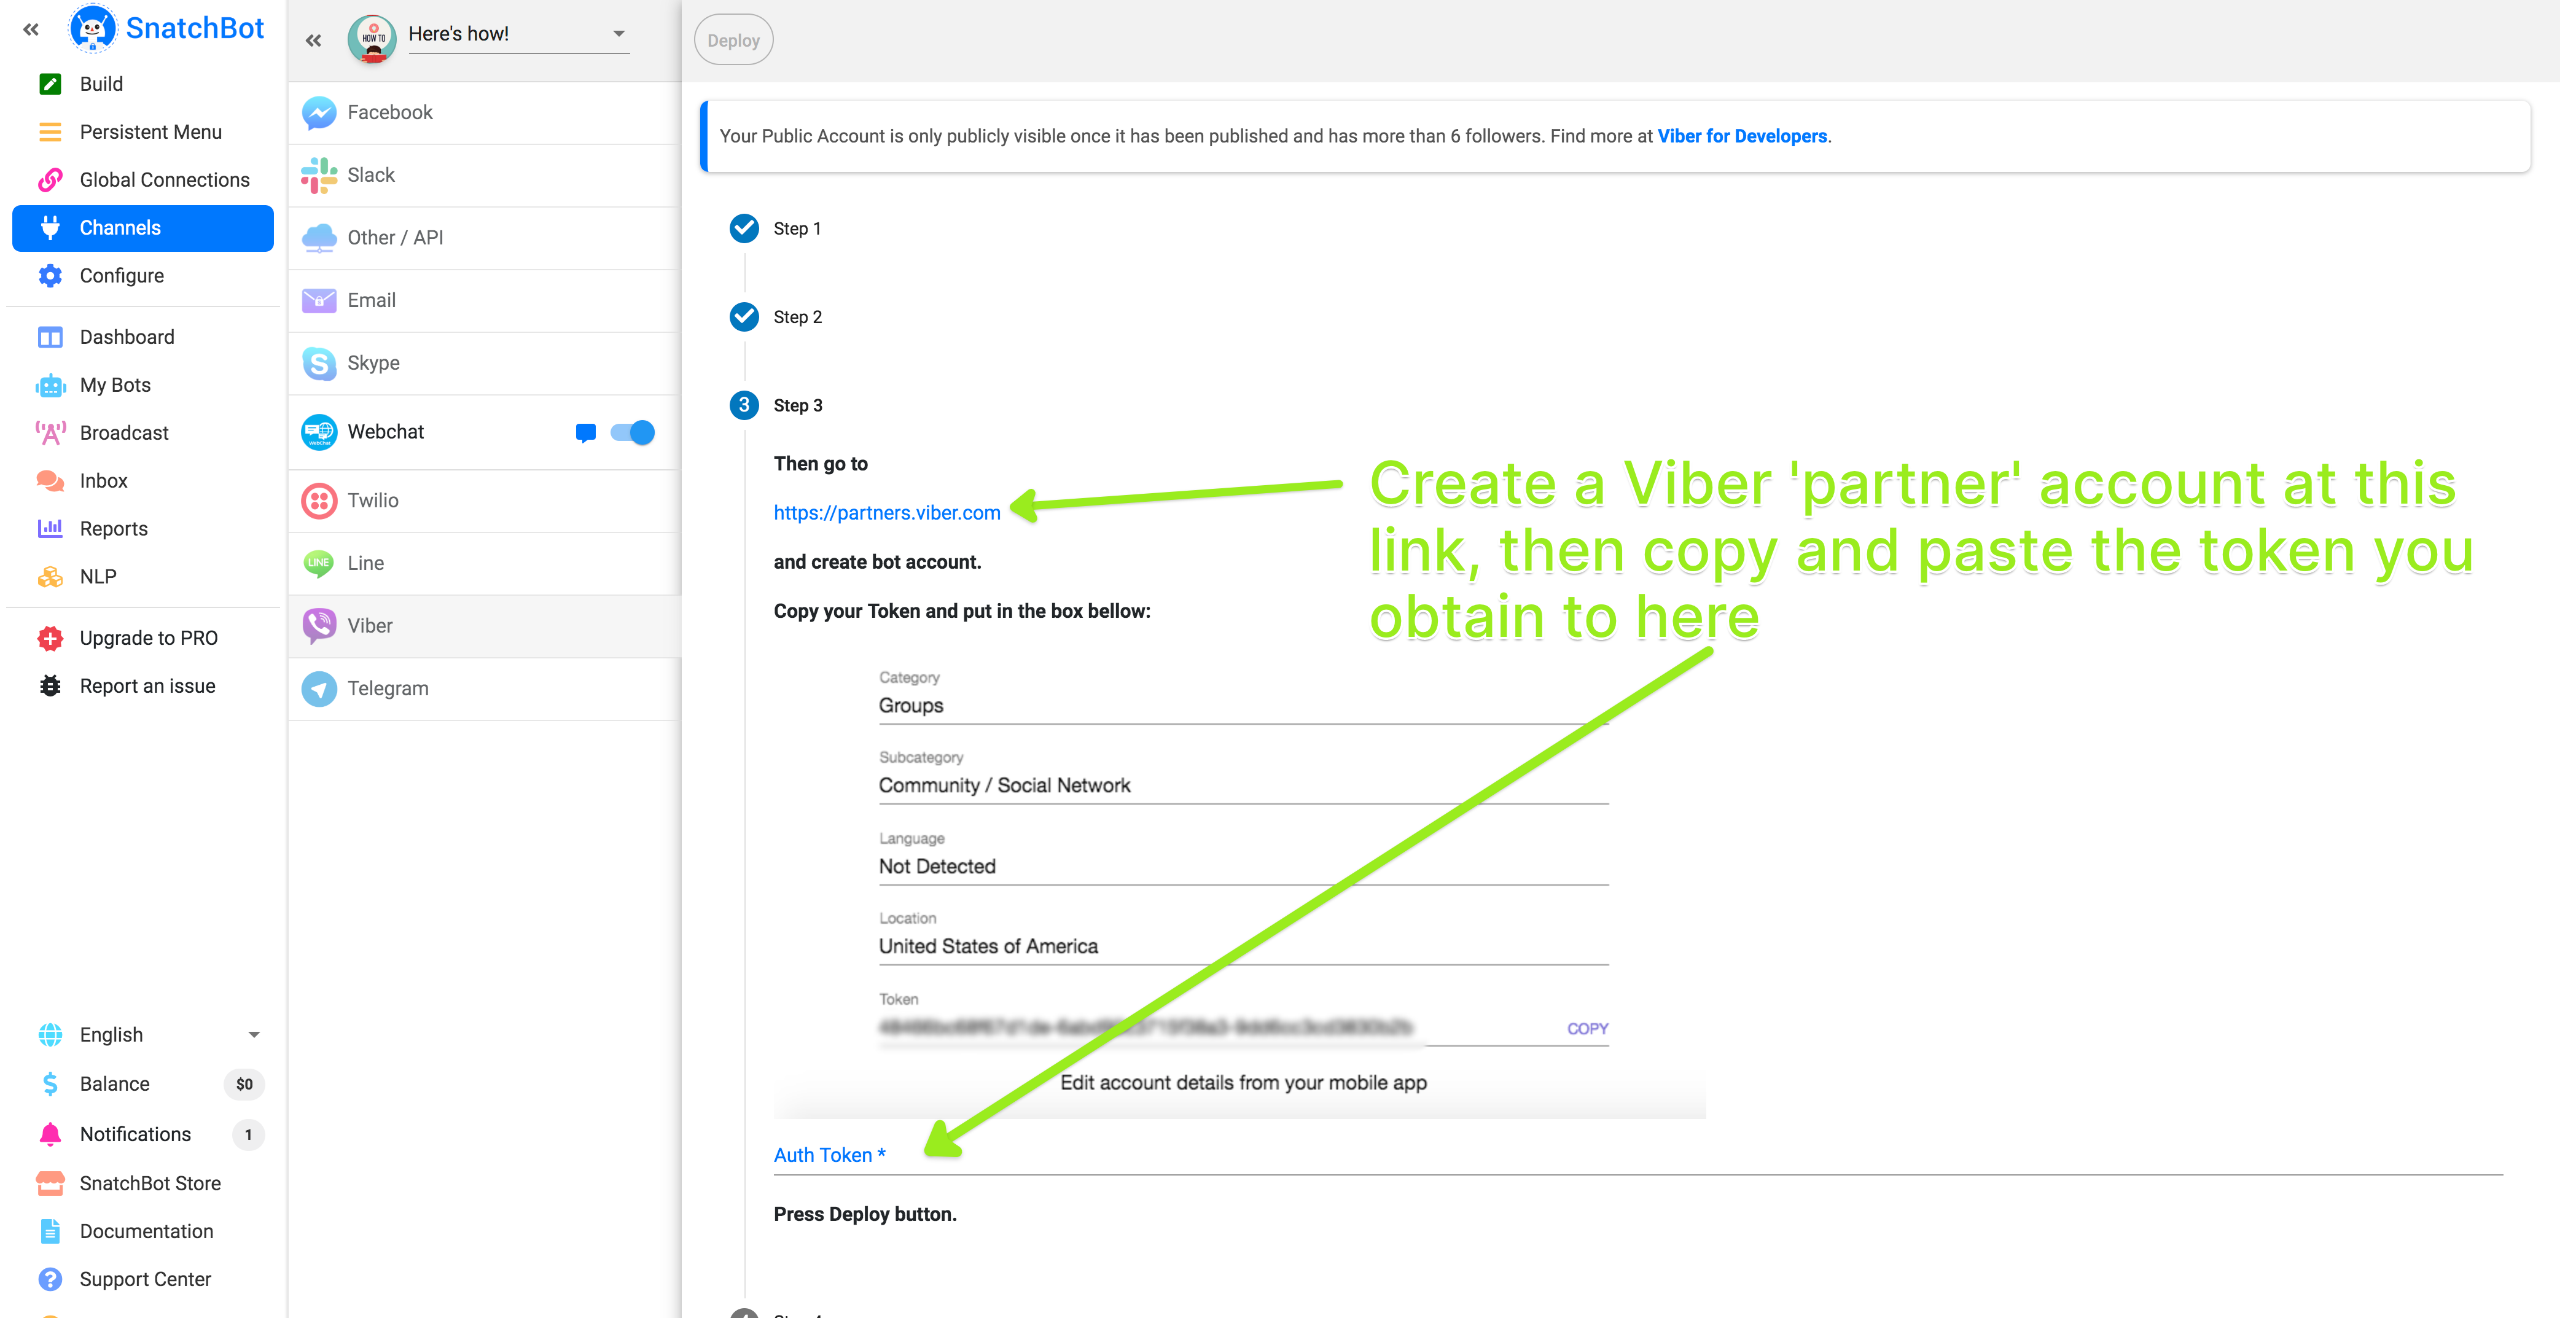Toggle the Webchat channel switch off

(x=632, y=432)
